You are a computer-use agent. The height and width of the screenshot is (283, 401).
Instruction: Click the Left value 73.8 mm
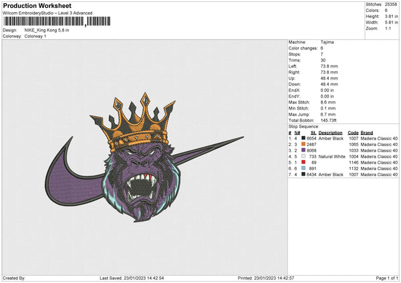coord(329,66)
